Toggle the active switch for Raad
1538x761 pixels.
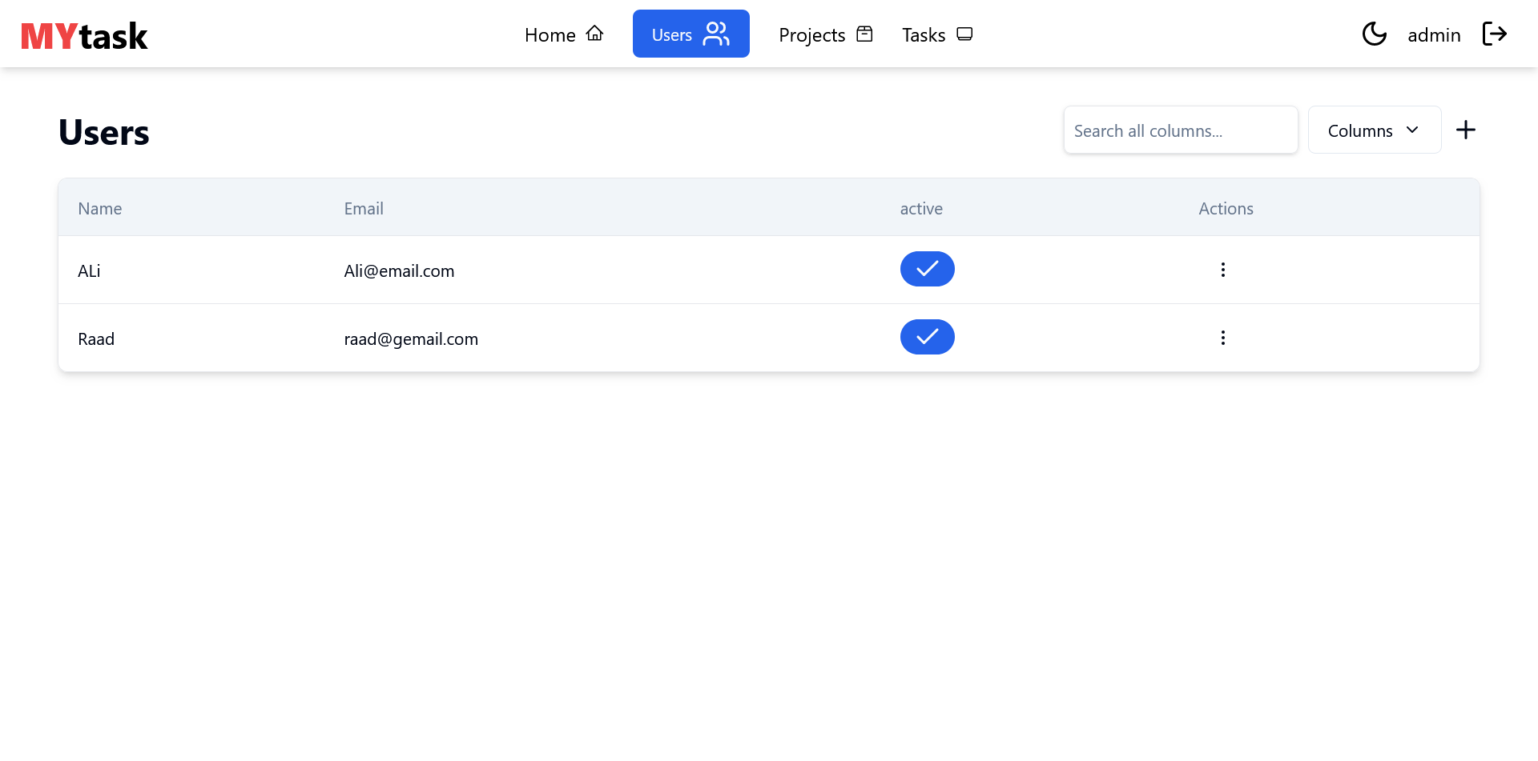click(x=927, y=337)
